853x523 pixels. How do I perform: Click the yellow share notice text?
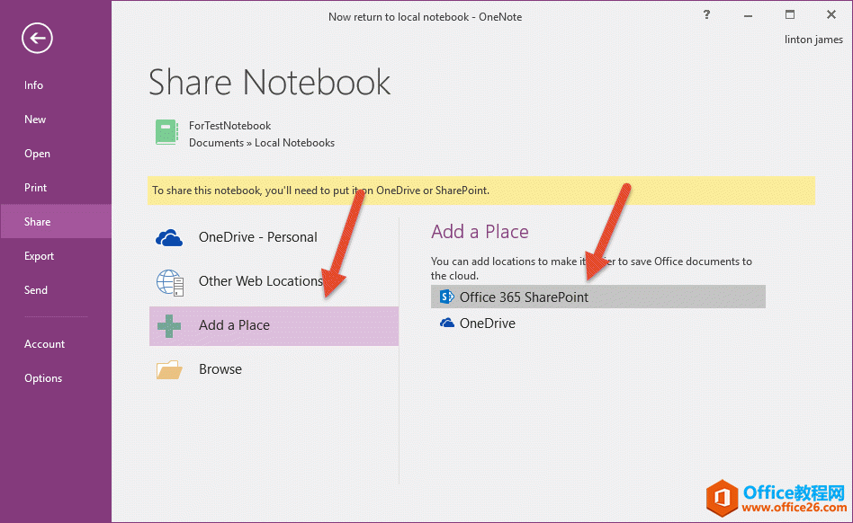(x=320, y=191)
